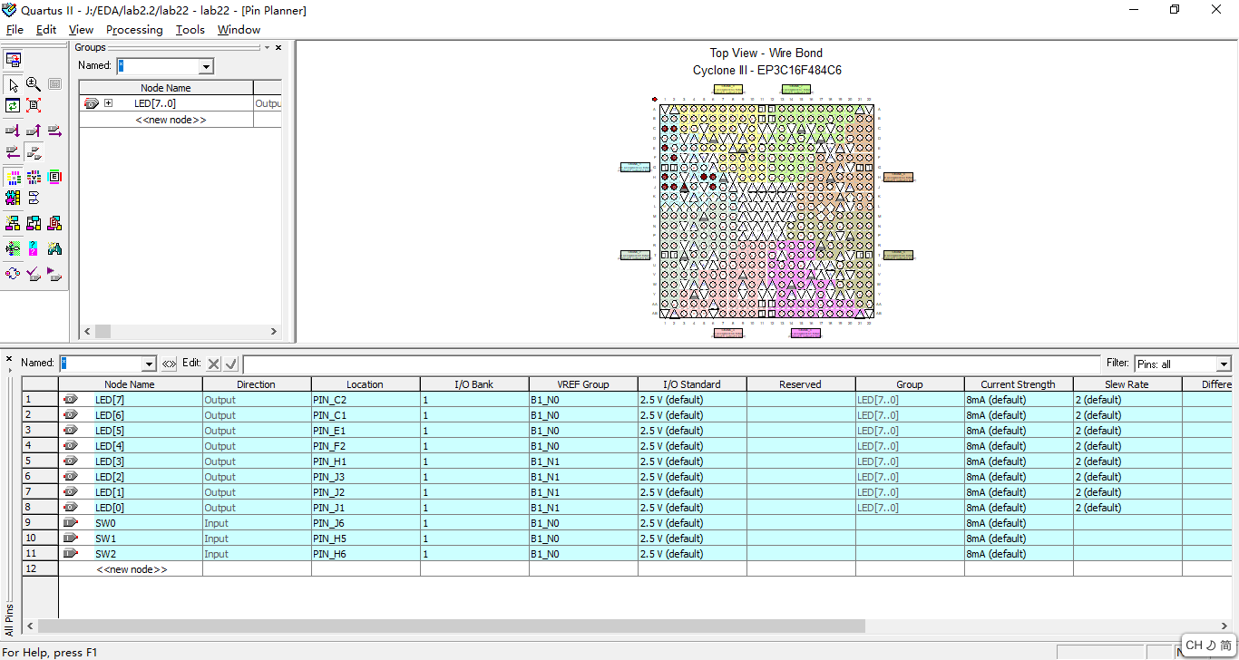Close the All Pins panel

click(x=9, y=358)
